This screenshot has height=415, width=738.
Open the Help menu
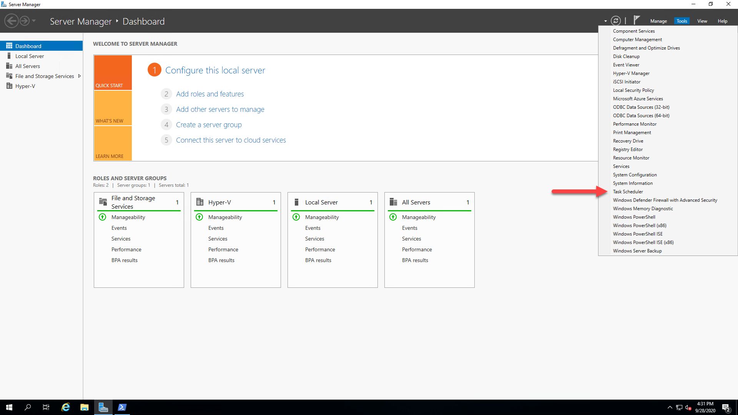[x=723, y=21]
